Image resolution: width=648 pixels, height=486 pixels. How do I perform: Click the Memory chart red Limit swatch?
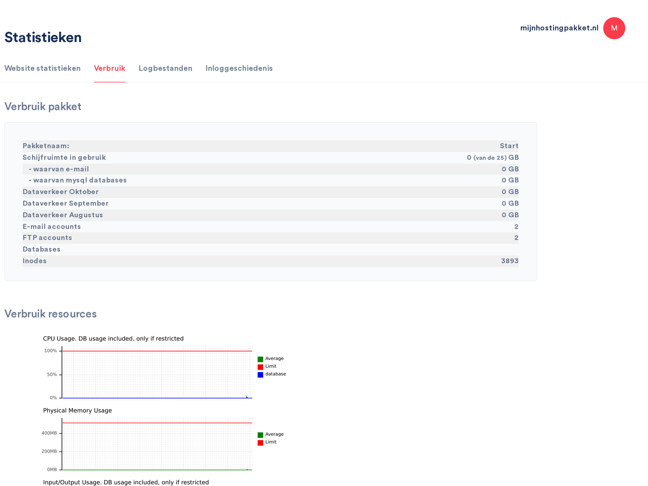coord(260,443)
